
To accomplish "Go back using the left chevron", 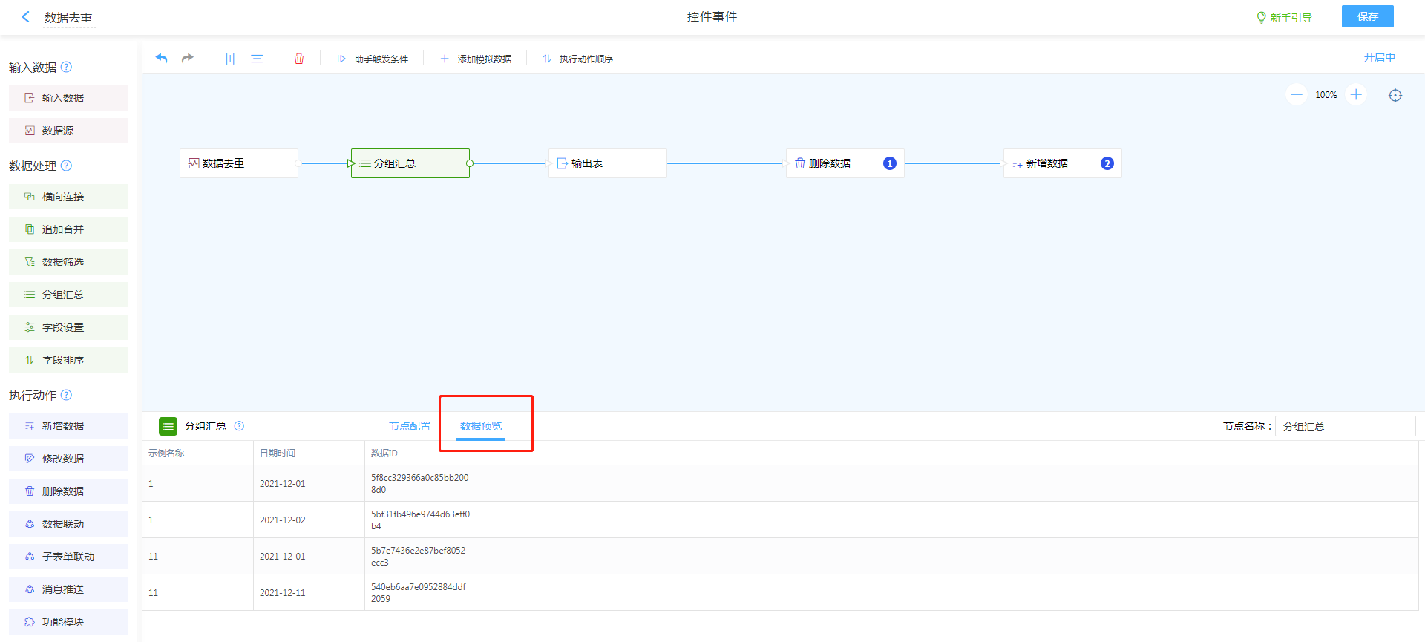I will click(26, 17).
